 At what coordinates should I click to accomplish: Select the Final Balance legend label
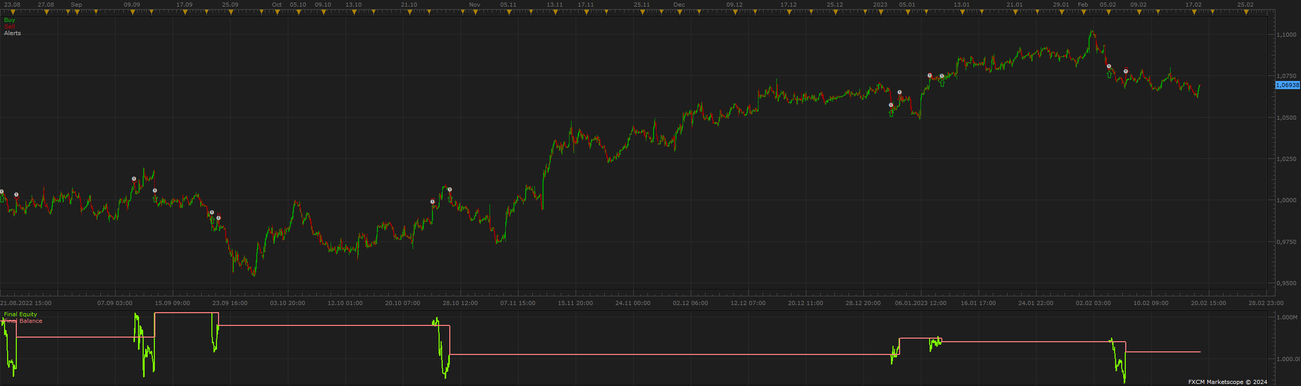(x=23, y=321)
